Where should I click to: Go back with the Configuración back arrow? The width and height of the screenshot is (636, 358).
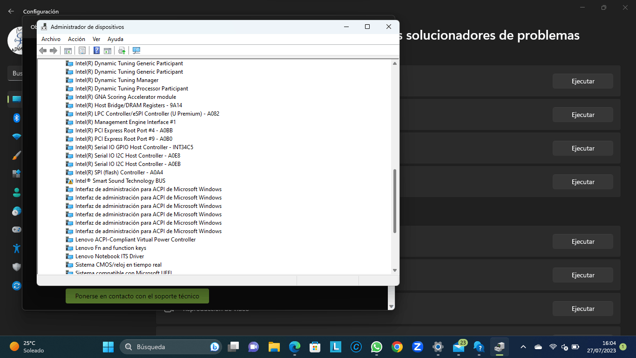(11, 11)
